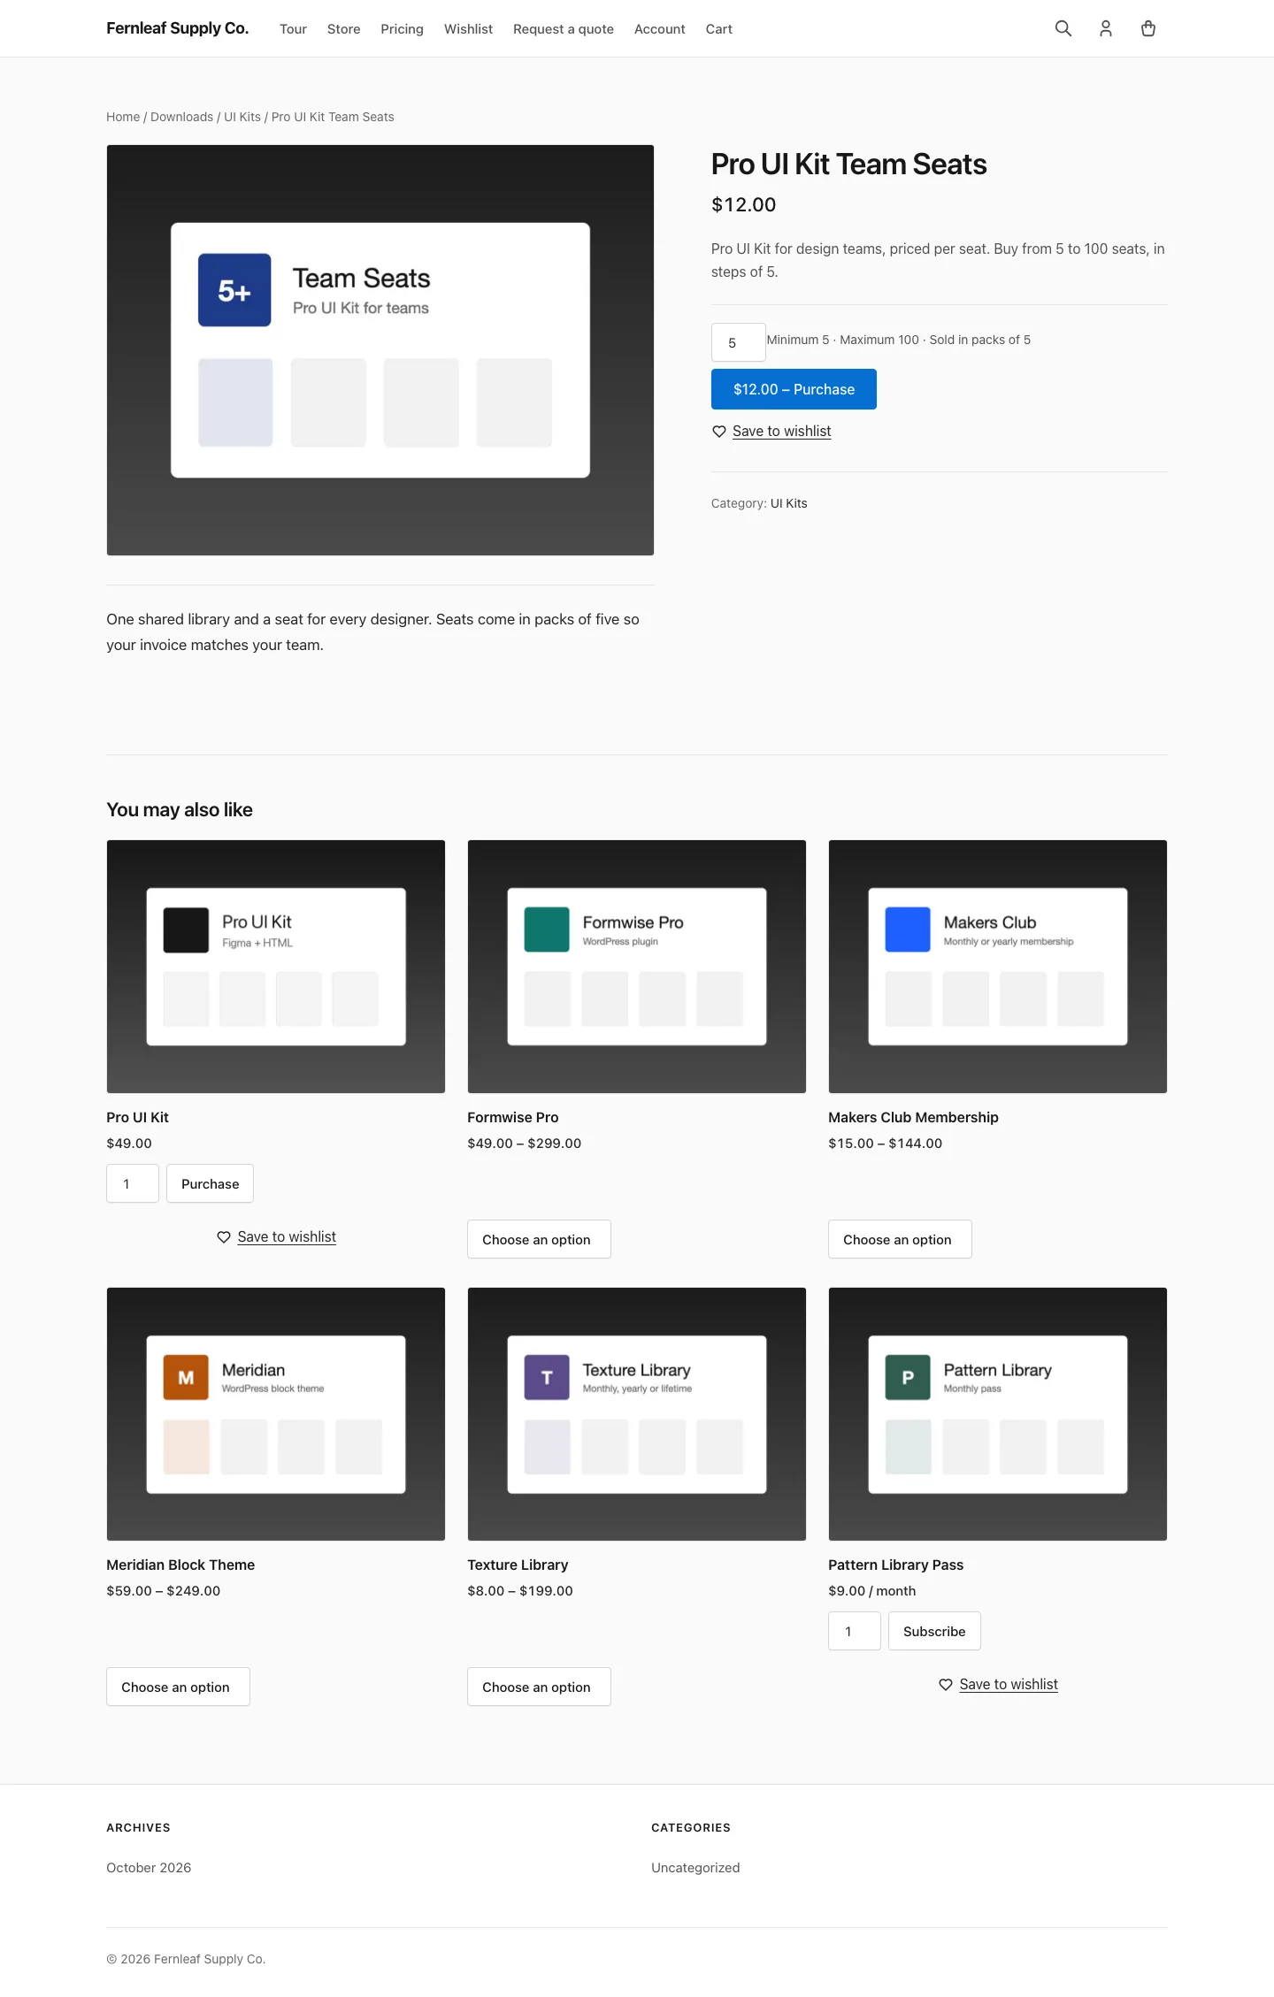Click the $12.00 – Purchase button
Viewport: 1274px width, 1997px height.
(794, 389)
